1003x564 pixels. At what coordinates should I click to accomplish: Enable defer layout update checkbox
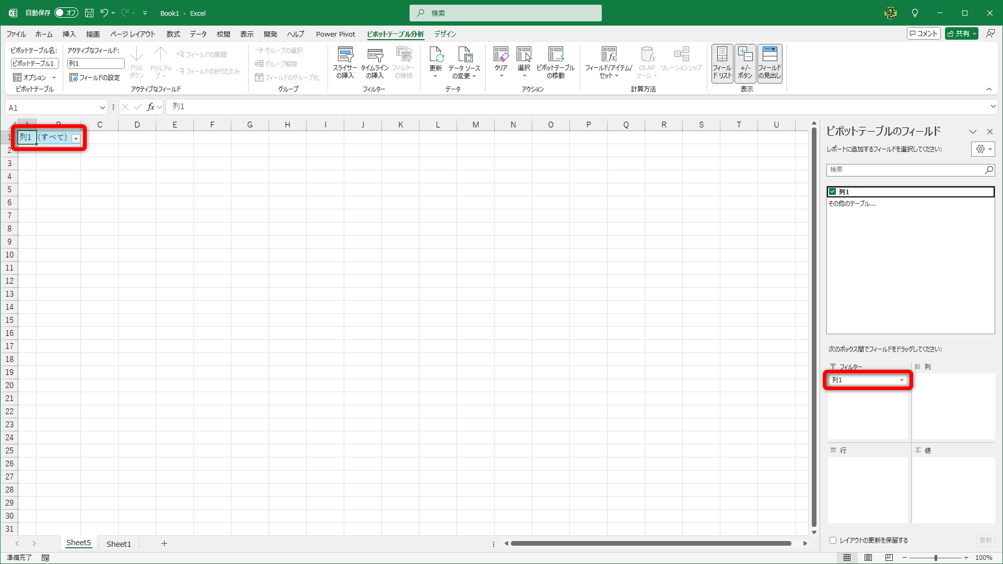833,540
